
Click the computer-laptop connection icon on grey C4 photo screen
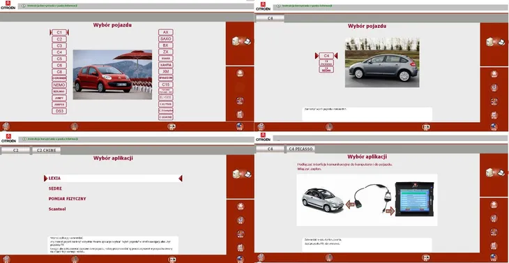tap(495, 42)
